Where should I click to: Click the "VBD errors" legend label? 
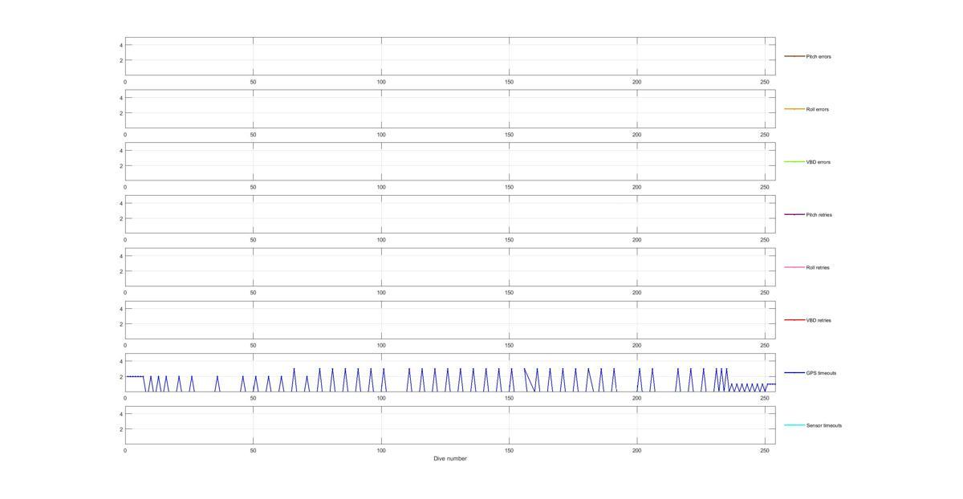819,162
